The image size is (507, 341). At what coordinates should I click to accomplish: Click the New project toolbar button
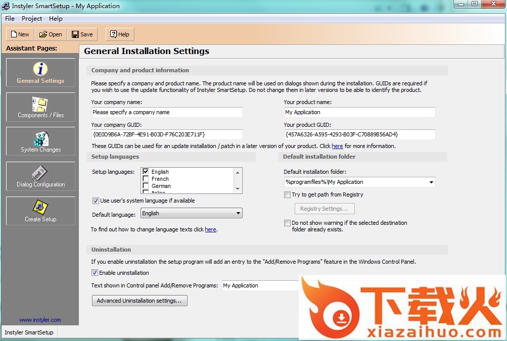pos(20,34)
